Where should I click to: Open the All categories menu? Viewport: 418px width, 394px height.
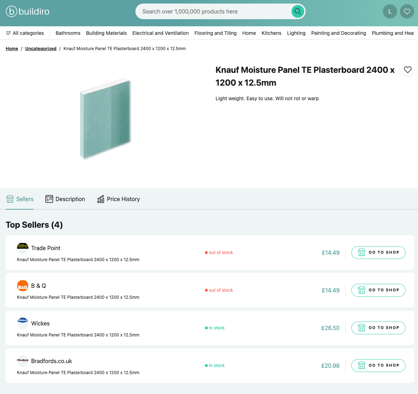click(x=25, y=33)
